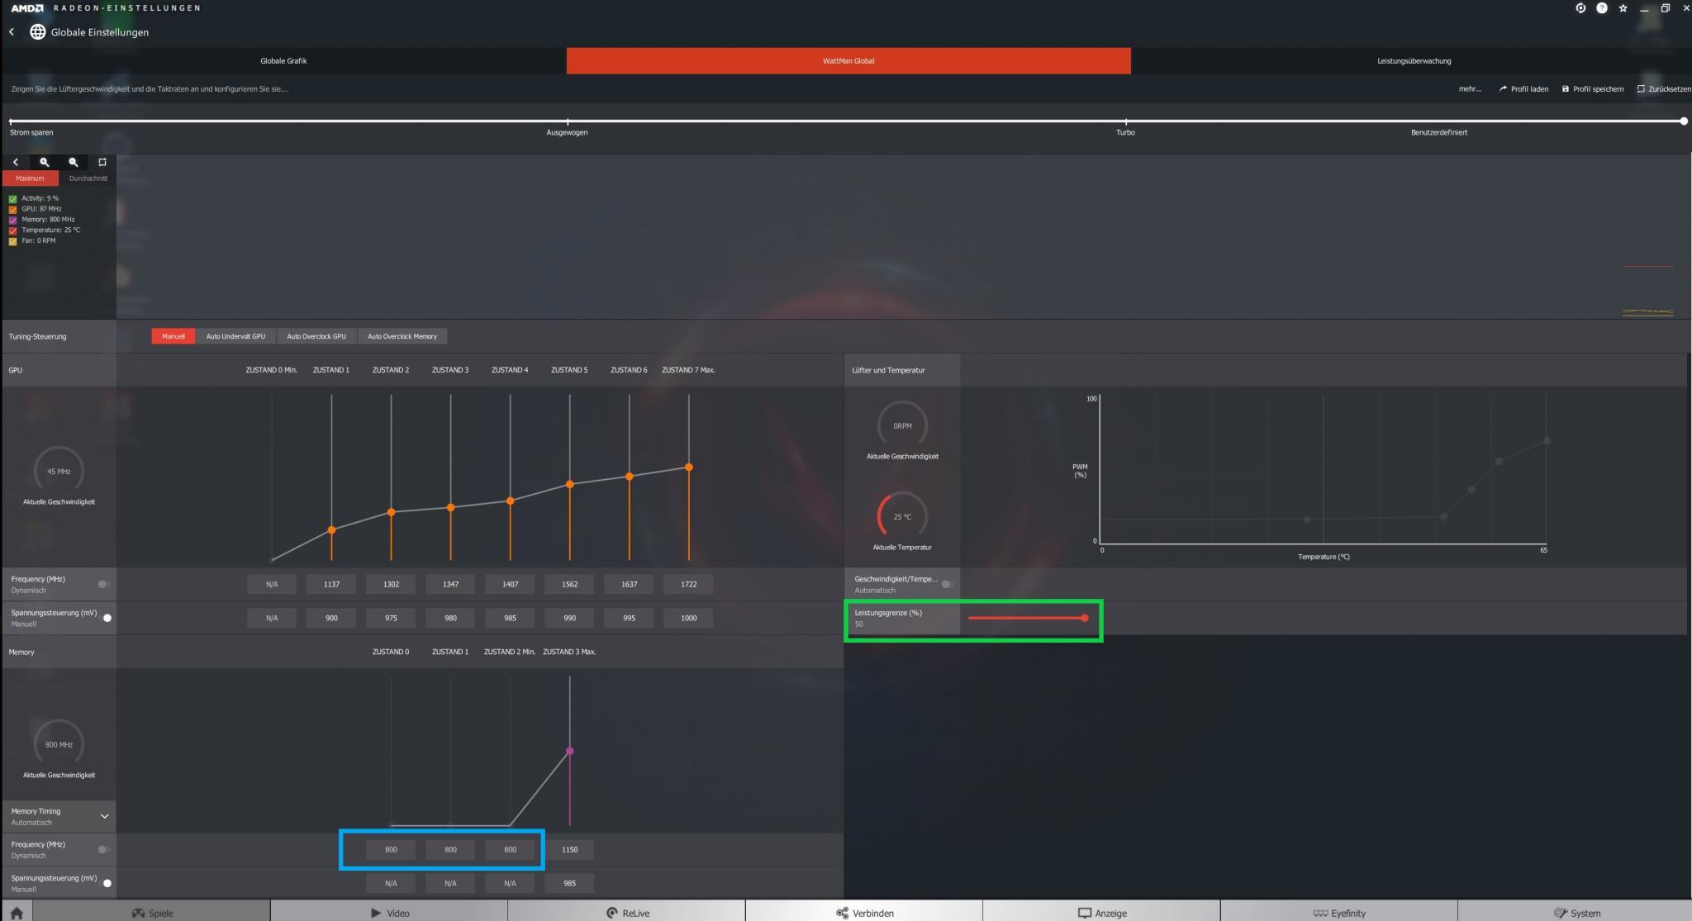Uncheck the Temperature graph checkbox

tap(12, 230)
